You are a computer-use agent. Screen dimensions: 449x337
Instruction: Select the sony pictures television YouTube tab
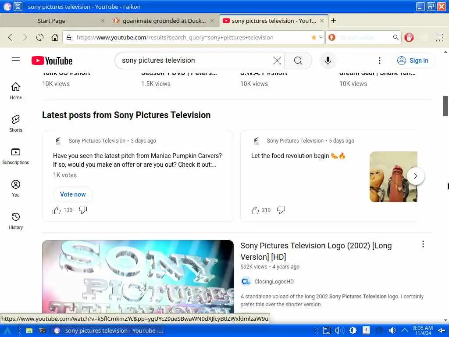[x=274, y=21]
